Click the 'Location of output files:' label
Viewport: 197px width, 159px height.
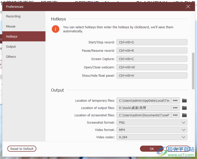tap(98, 108)
